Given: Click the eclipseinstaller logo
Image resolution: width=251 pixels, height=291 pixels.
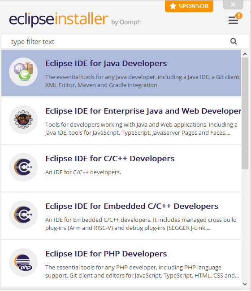Looking at the screenshot, I should click(x=59, y=19).
